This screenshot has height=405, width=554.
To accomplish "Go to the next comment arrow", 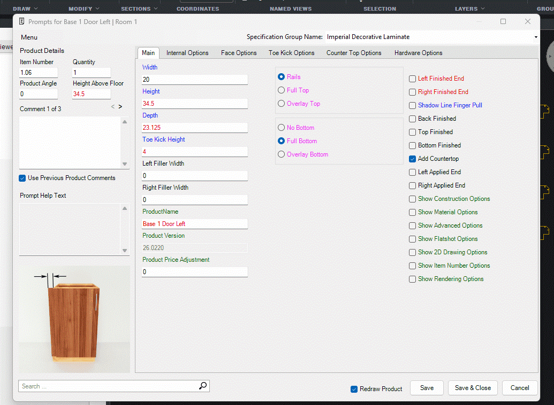I will [120, 107].
